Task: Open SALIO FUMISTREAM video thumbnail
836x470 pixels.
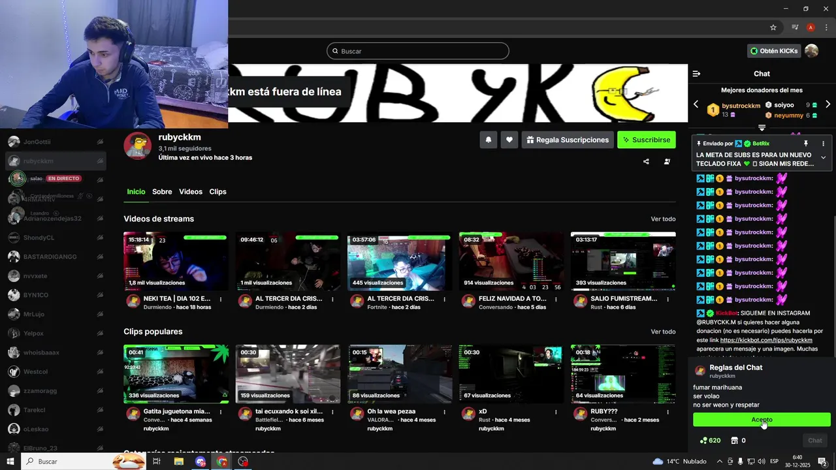Action: (x=623, y=261)
